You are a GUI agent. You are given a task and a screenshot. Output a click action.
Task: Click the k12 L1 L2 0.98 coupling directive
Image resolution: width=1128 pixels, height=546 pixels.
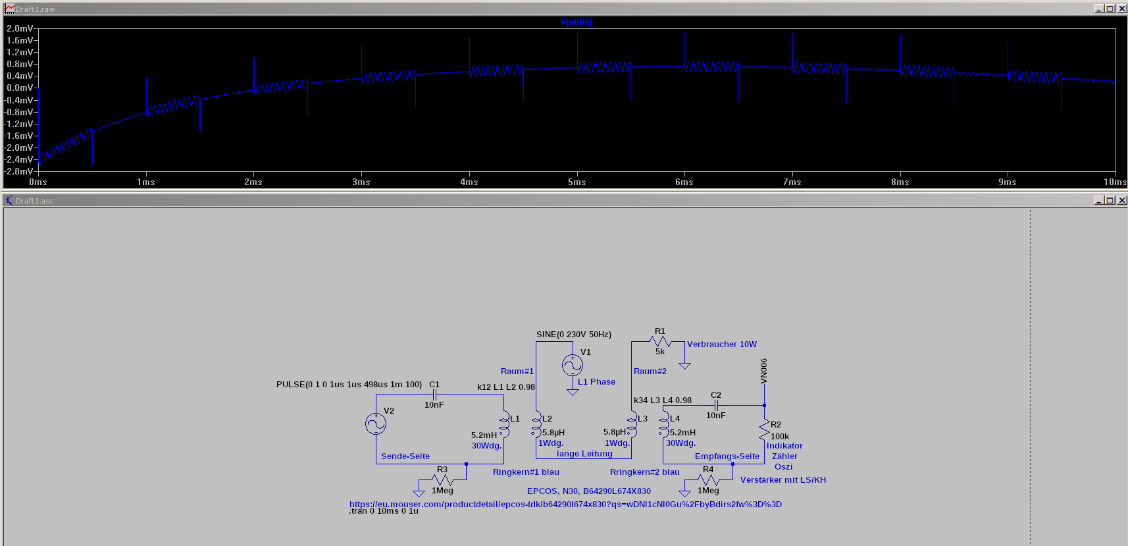click(x=506, y=387)
